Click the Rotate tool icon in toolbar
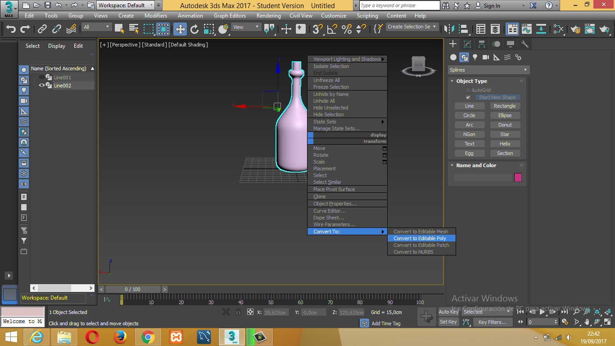 point(194,29)
